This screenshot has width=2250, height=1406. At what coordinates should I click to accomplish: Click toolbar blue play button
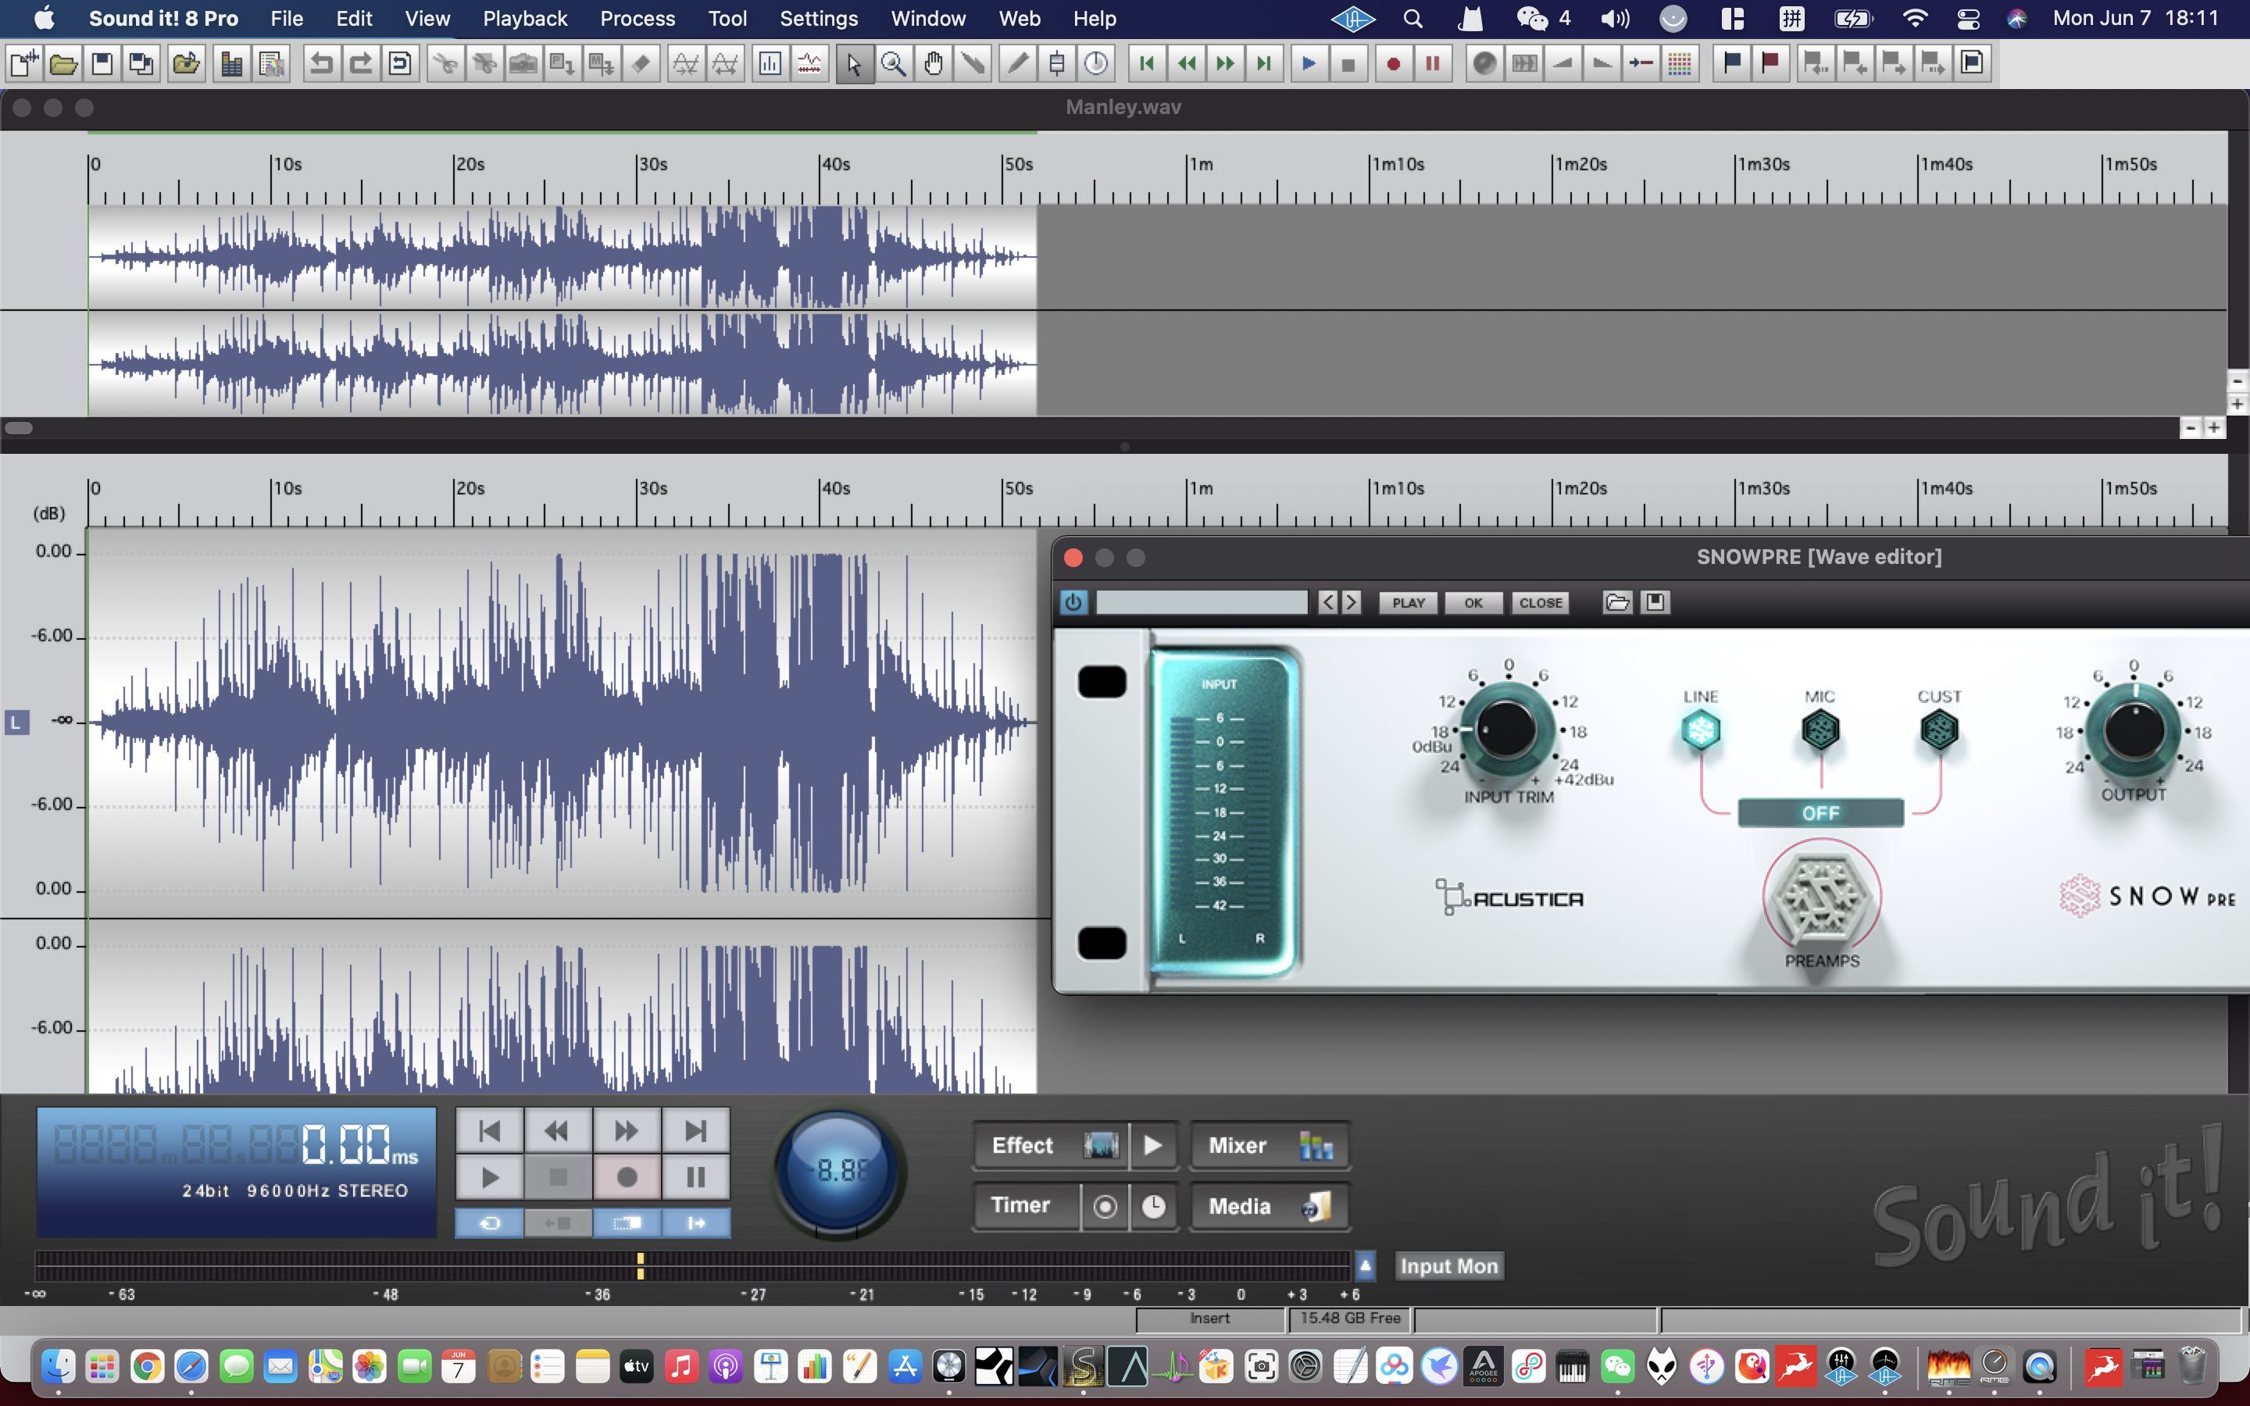click(1308, 63)
